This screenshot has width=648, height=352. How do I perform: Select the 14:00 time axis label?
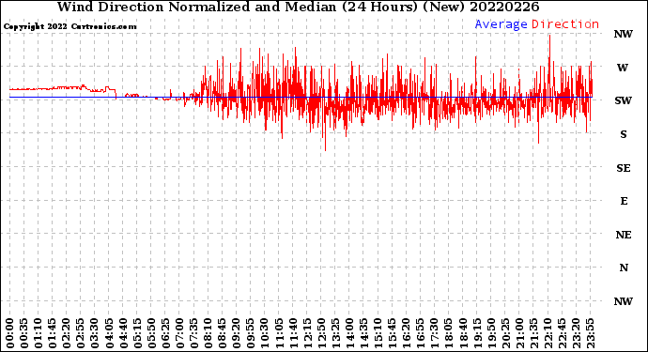[349, 333]
